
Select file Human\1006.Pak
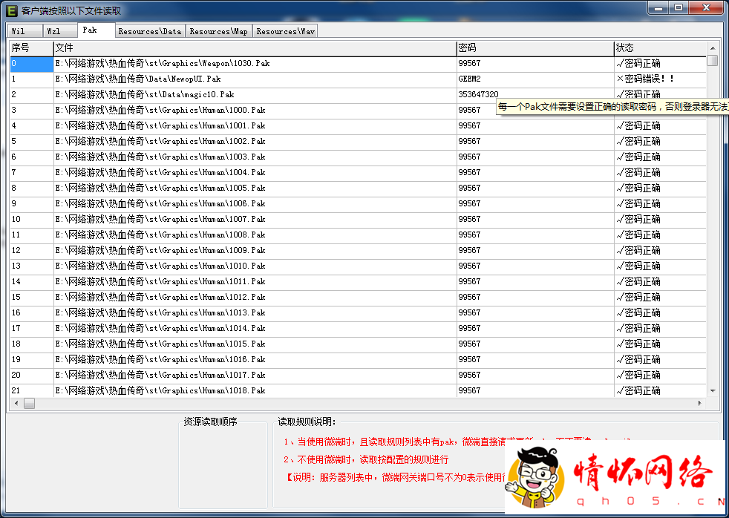(255, 203)
